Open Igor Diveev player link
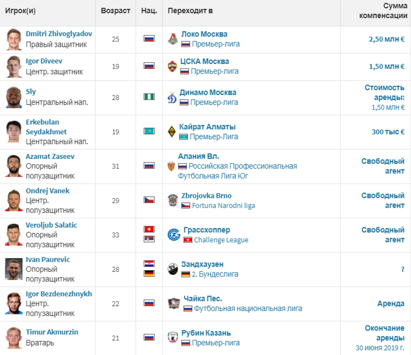411x355 pixels. pos(44,61)
